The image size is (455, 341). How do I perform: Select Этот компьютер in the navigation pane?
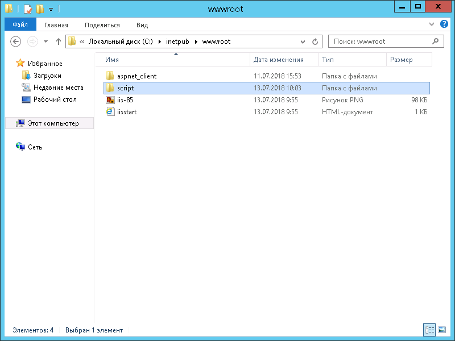[x=53, y=123]
